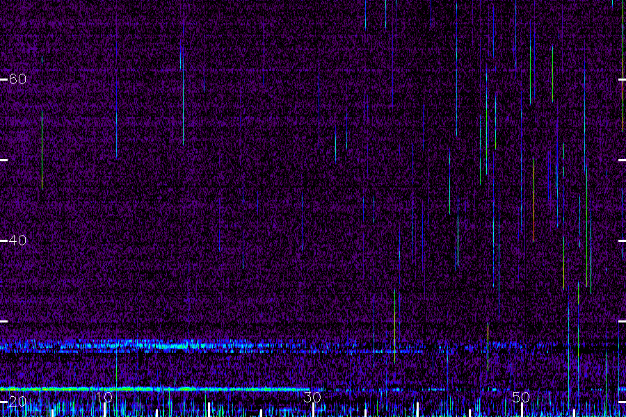The image size is (626, 417).
Task: Click the 60 frequency axis label
Action: [17, 79]
